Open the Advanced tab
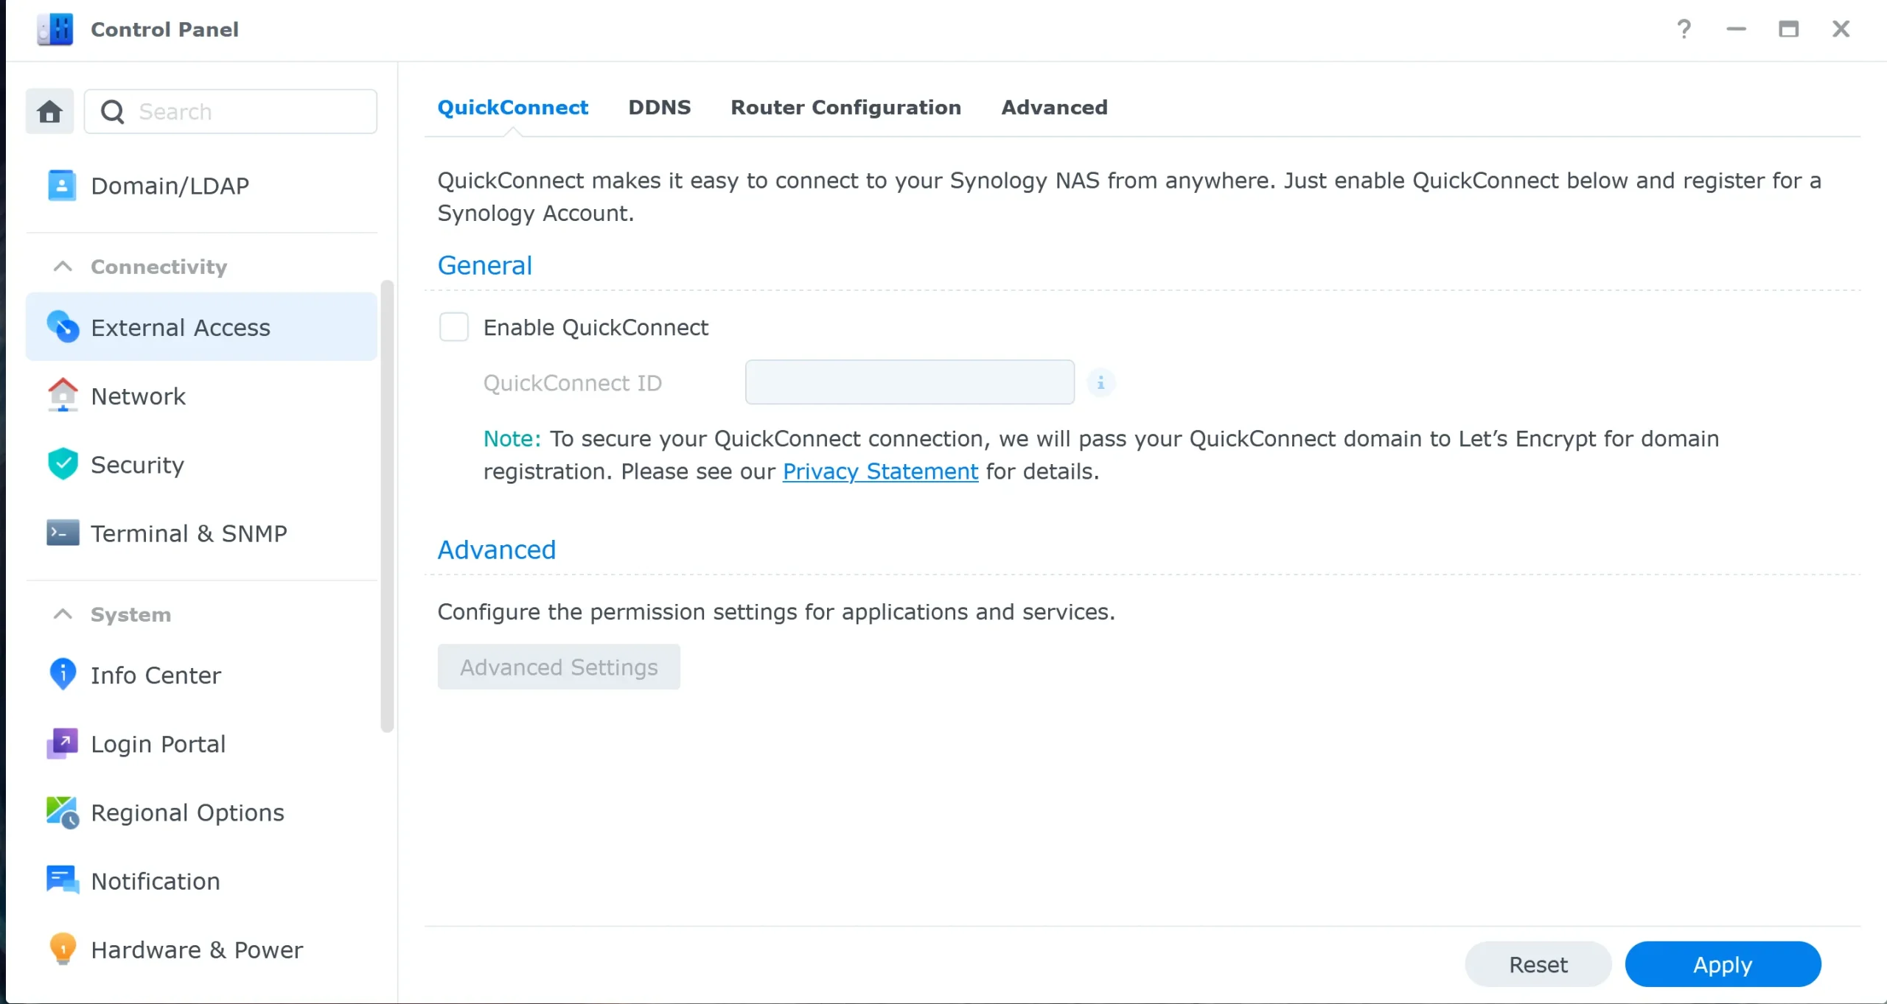 tap(1054, 108)
